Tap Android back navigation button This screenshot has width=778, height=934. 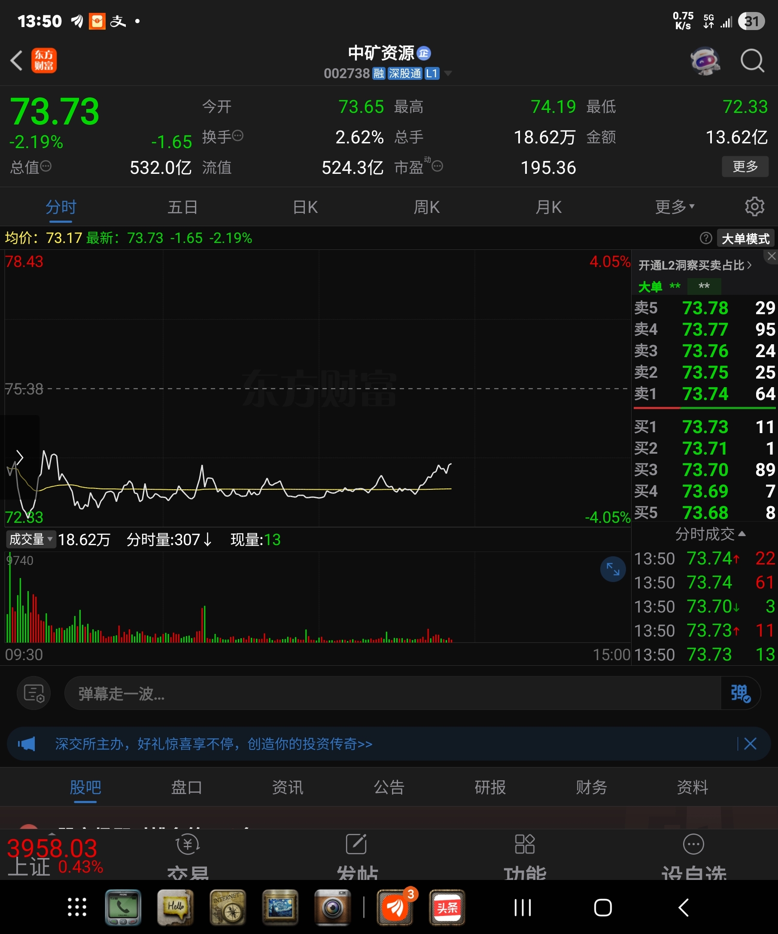point(684,907)
